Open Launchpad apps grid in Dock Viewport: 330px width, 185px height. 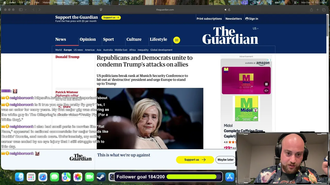coord(31,177)
